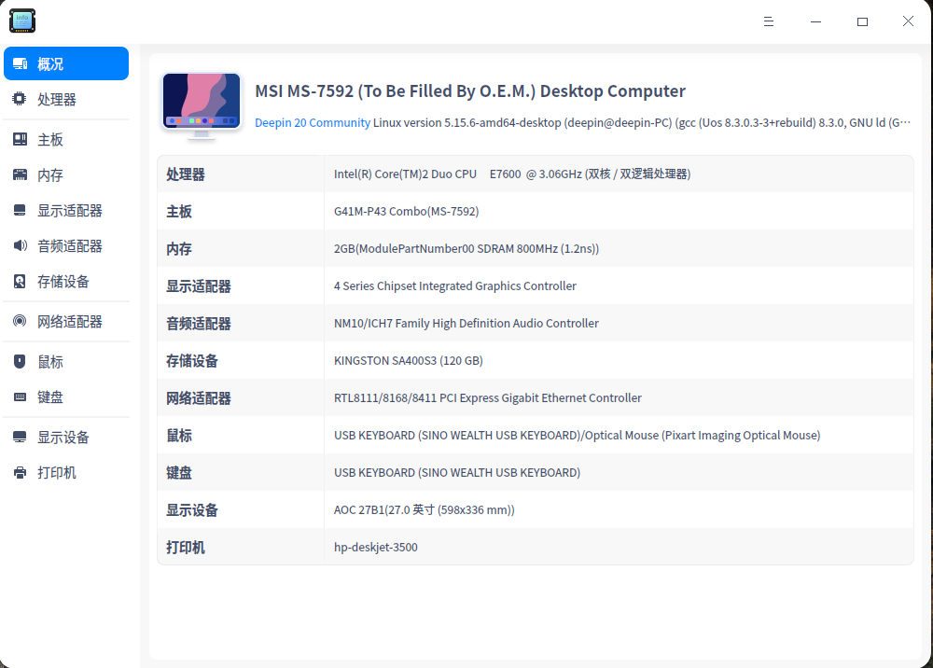Image resolution: width=933 pixels, height=668 pixels.
Task: Click the 显示适配器 row label in table
Action: (x=198, y=286)
